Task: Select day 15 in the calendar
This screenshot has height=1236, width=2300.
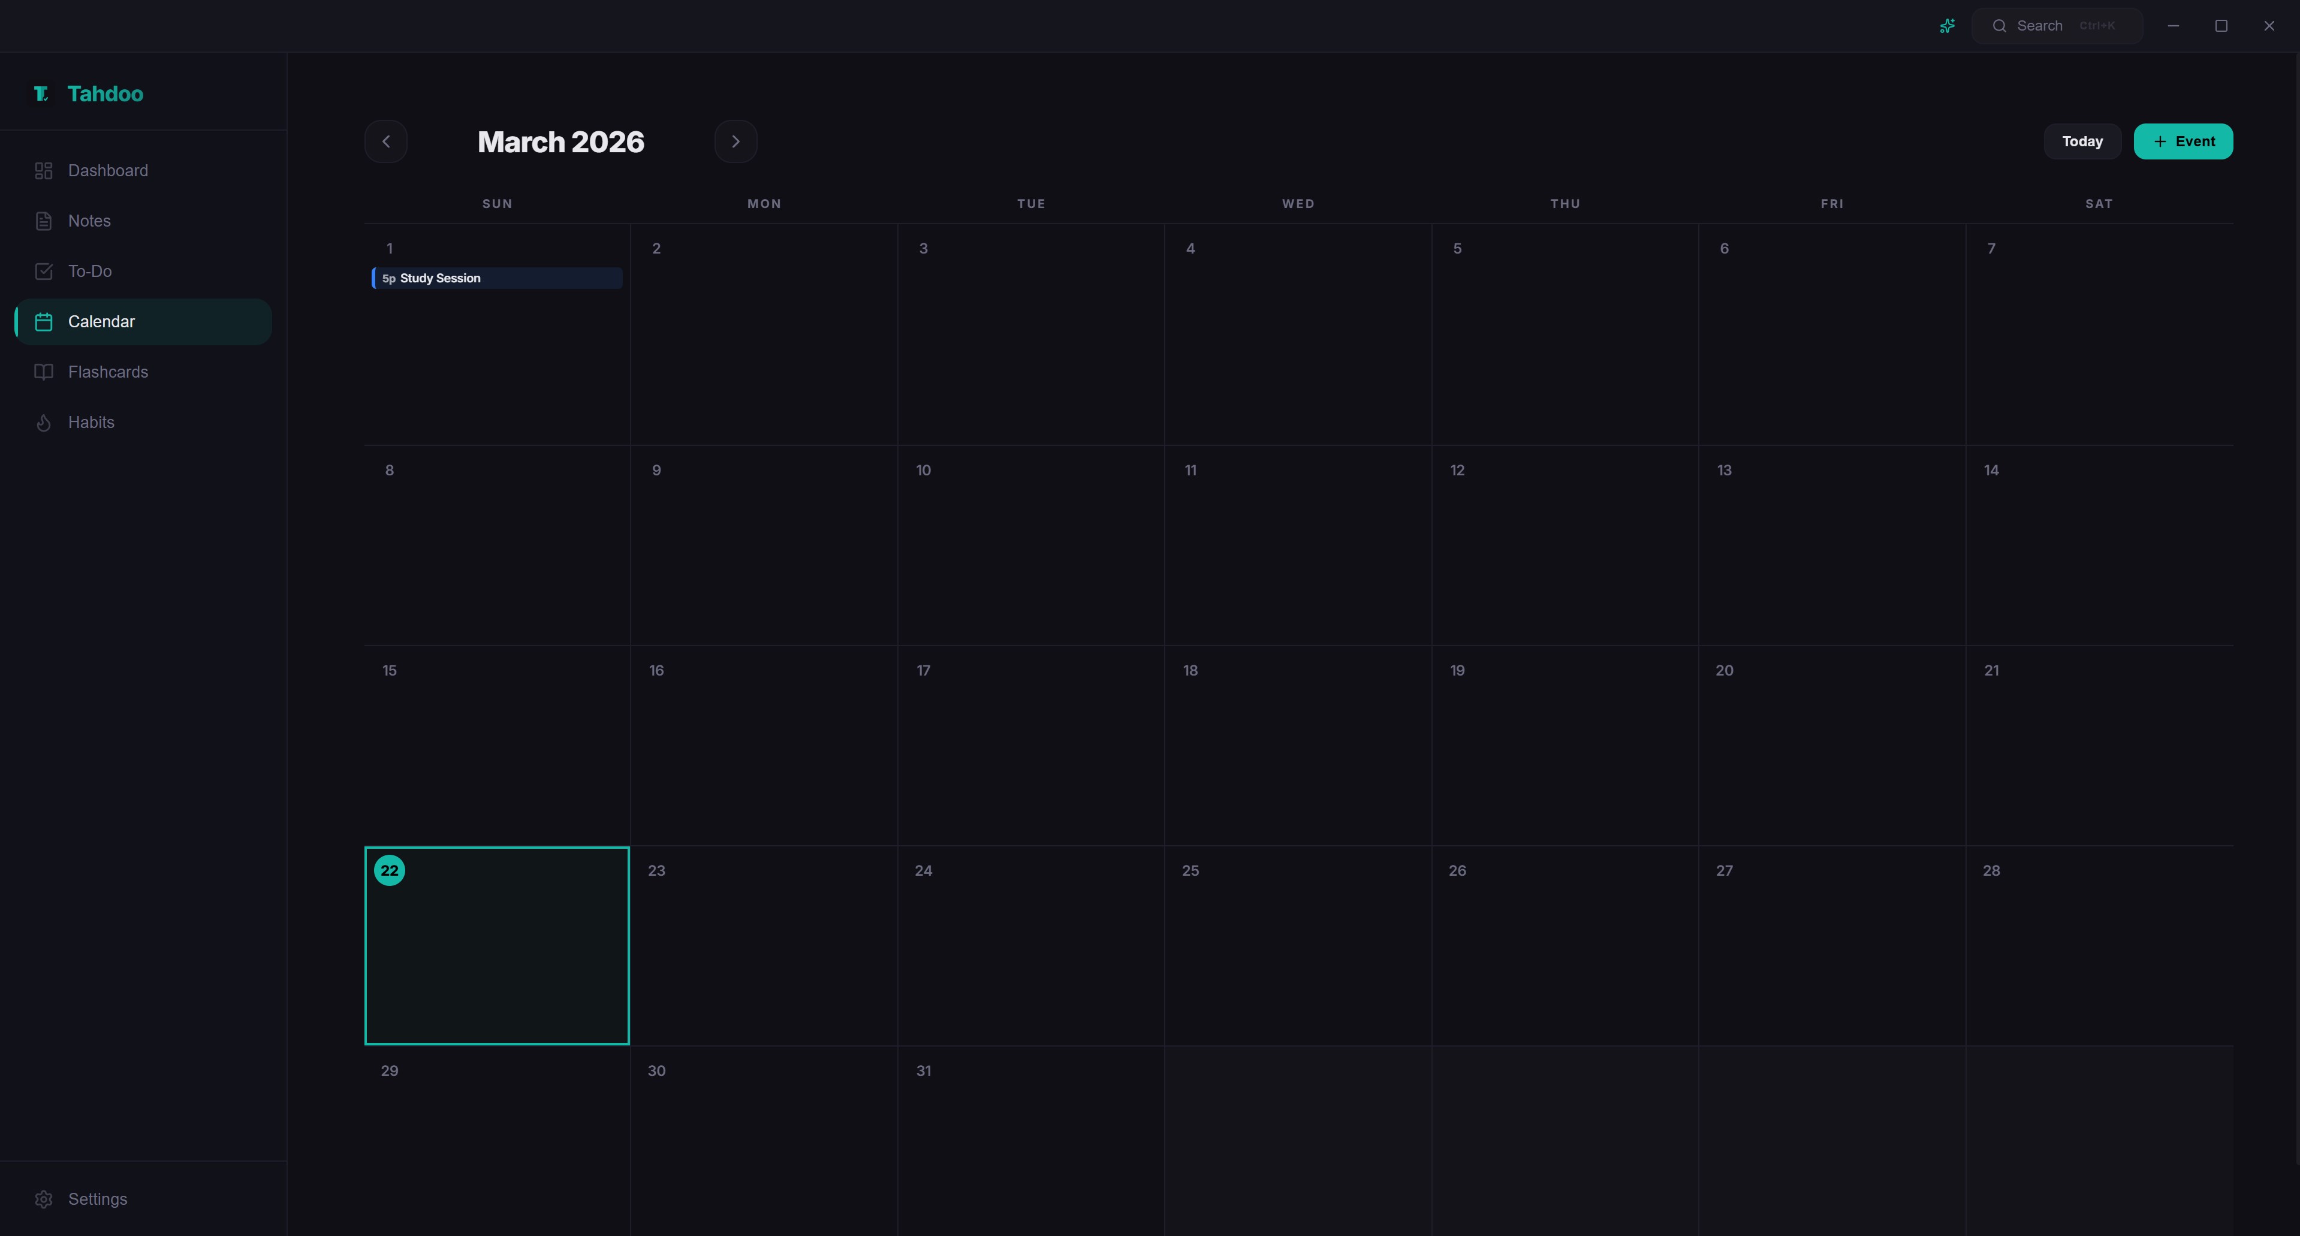Action: 496,745
